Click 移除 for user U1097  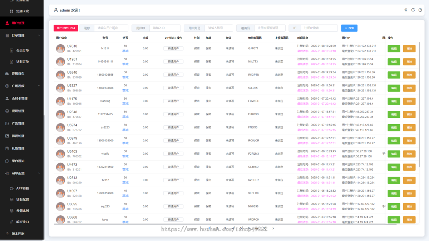[x=409, y=194]
